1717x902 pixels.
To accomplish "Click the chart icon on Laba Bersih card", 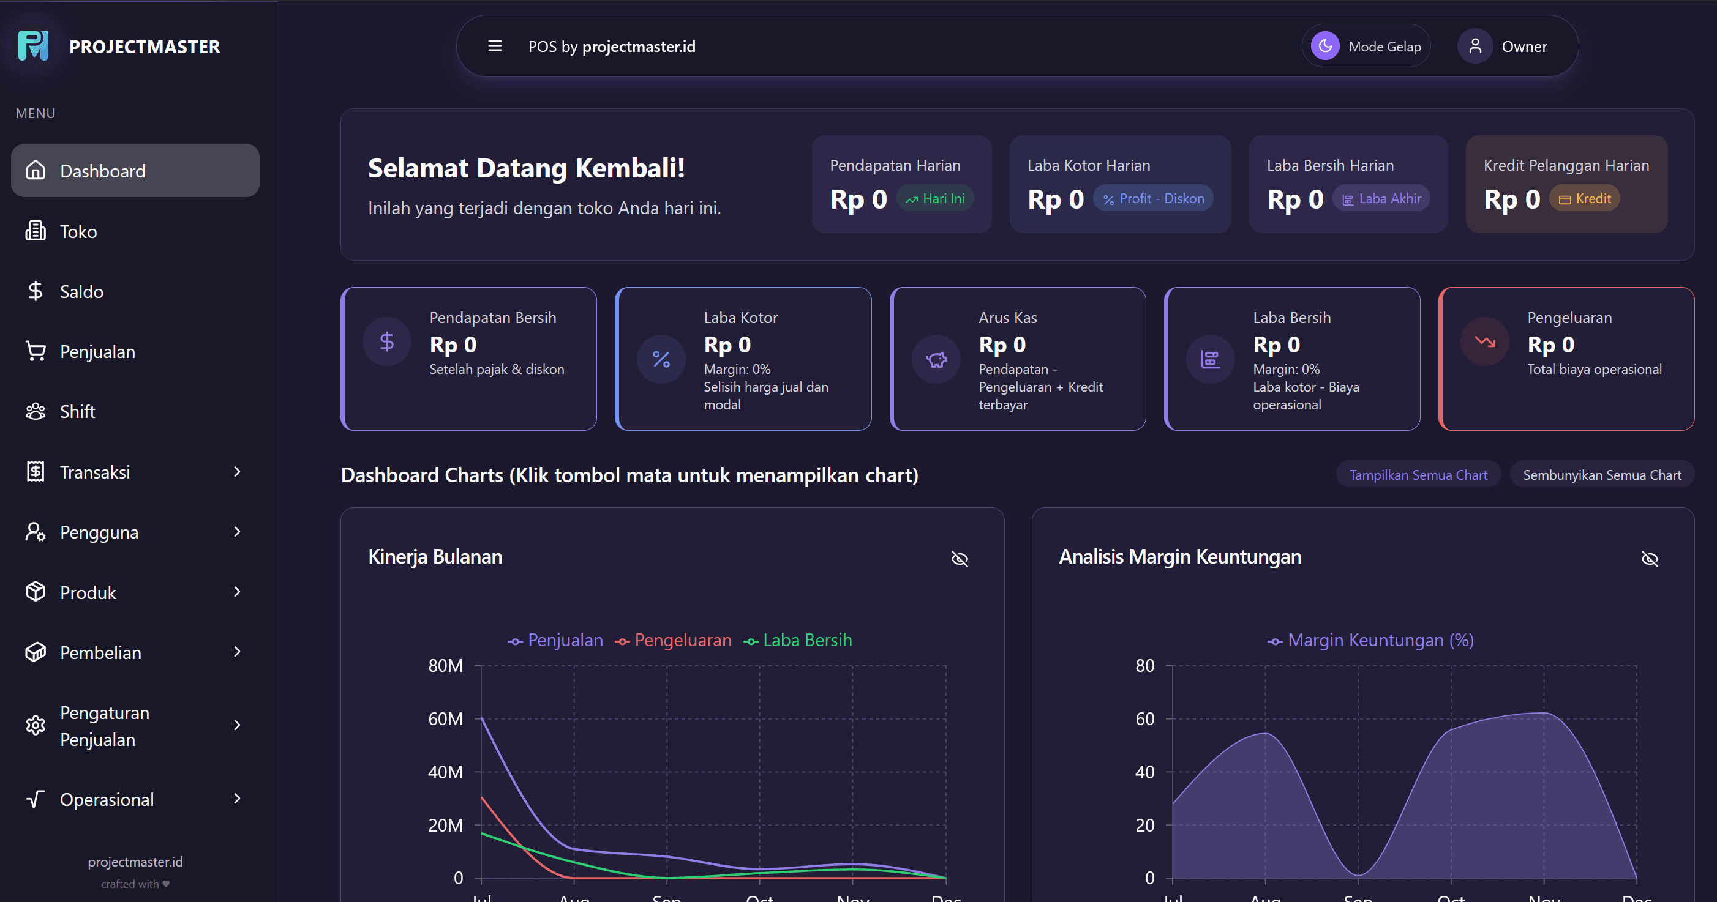I will tap(1211, 360).
